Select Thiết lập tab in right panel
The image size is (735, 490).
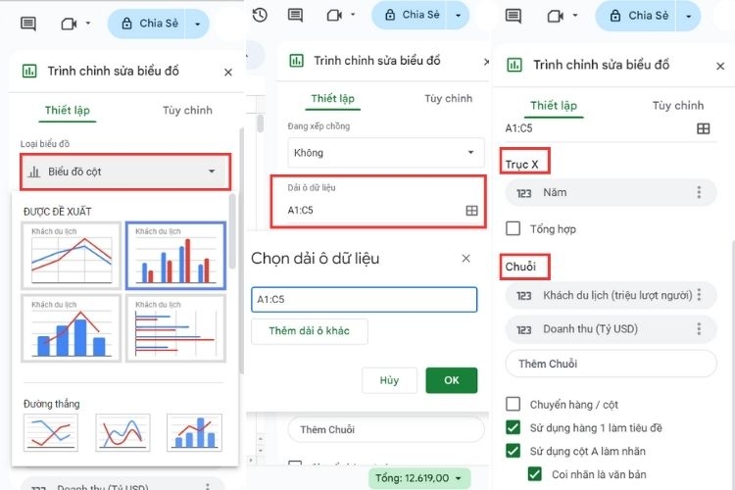[554, 106]
